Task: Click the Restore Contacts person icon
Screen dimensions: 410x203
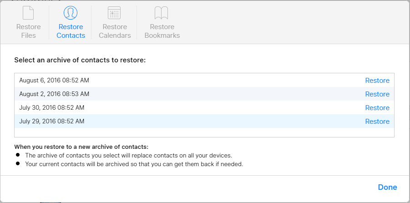Action: click(71, 12)
